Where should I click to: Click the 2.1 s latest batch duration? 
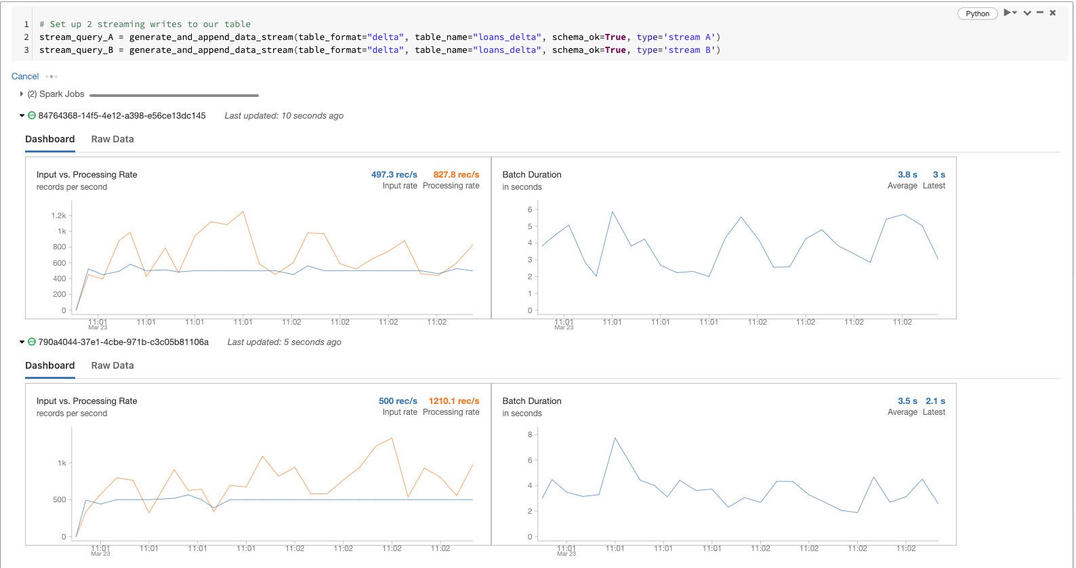[936, 401]
